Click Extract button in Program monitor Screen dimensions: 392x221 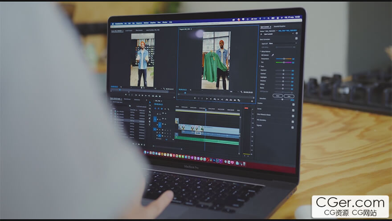coord(231,100)
